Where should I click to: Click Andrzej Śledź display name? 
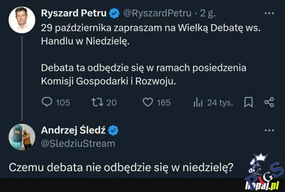pyautogui.click(x=73, y=130)
